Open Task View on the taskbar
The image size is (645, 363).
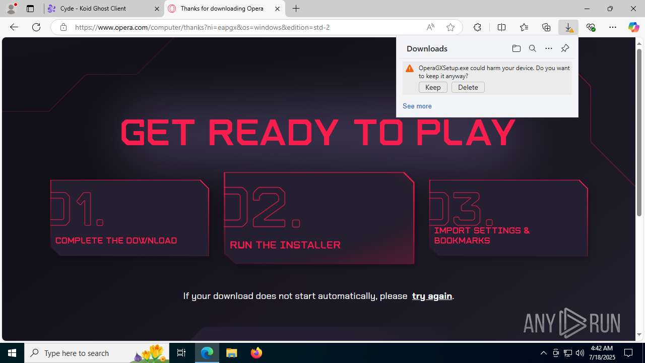(x=181, y=353)
